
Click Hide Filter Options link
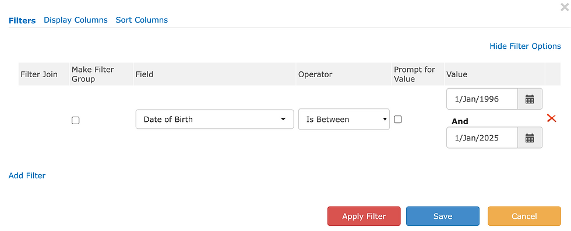coord(525,46)
